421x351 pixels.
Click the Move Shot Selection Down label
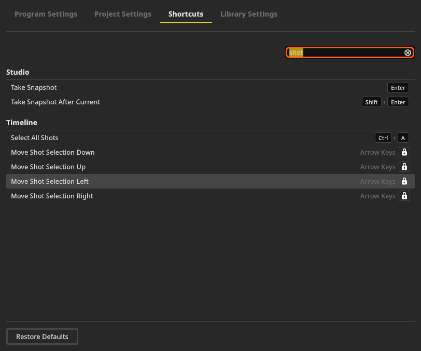coord(53,152)
